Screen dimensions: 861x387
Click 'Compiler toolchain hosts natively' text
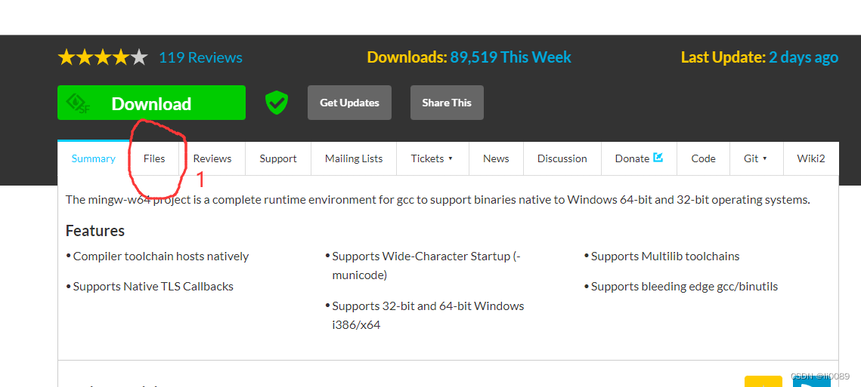click(x=161, y=256)
